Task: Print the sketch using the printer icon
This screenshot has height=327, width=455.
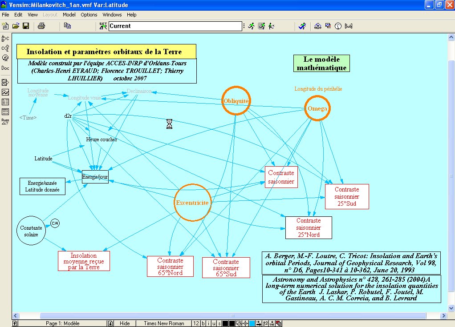Action: [x=41, y=26]
